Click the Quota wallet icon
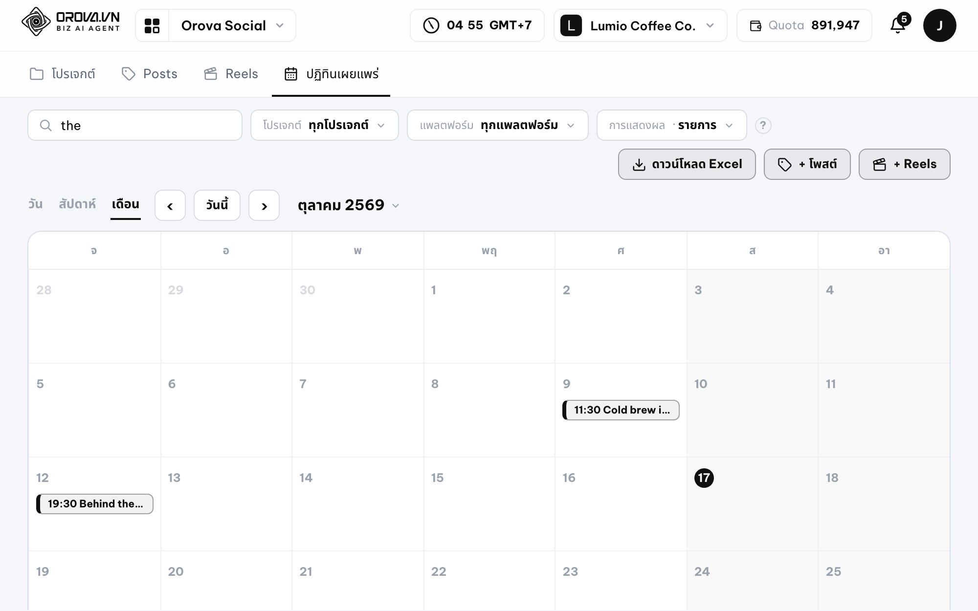 (x=756, y=25)
